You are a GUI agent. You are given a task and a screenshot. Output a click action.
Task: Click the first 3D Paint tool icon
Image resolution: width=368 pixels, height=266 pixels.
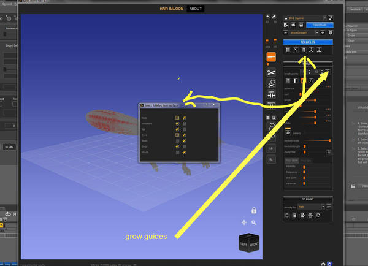[x=287, y=215]
